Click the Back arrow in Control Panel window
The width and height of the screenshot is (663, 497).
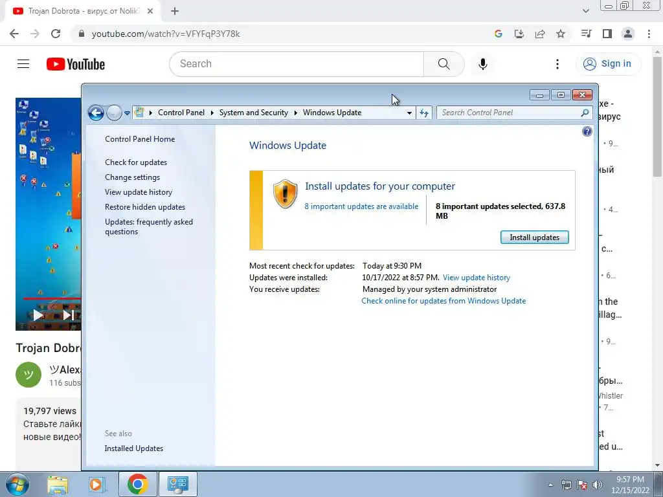coord(96,113)
